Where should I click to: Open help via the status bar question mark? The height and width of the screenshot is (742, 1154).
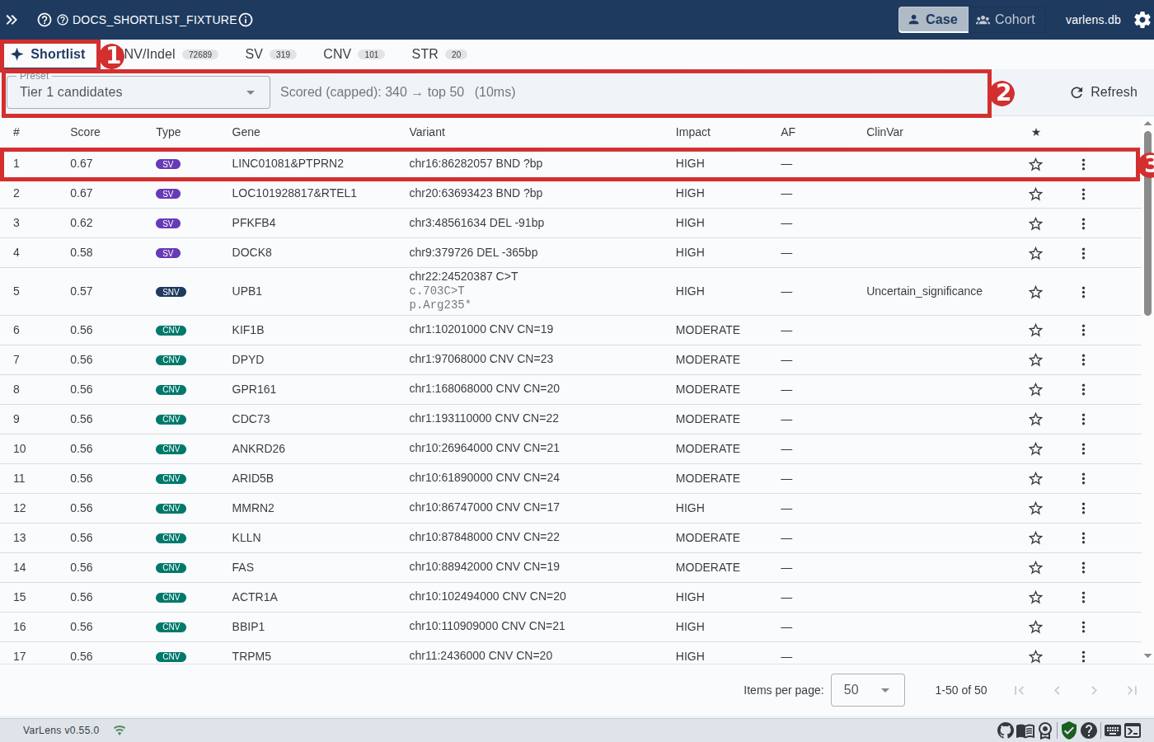pyautogui.click(x=1089, y=730)
